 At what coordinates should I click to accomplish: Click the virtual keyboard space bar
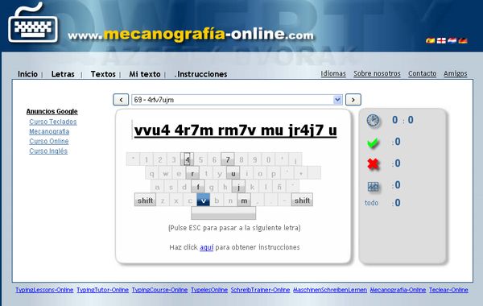(223, 213)
